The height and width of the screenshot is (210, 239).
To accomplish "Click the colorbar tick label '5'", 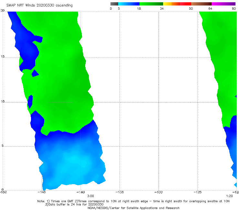I will click(119, 8).
